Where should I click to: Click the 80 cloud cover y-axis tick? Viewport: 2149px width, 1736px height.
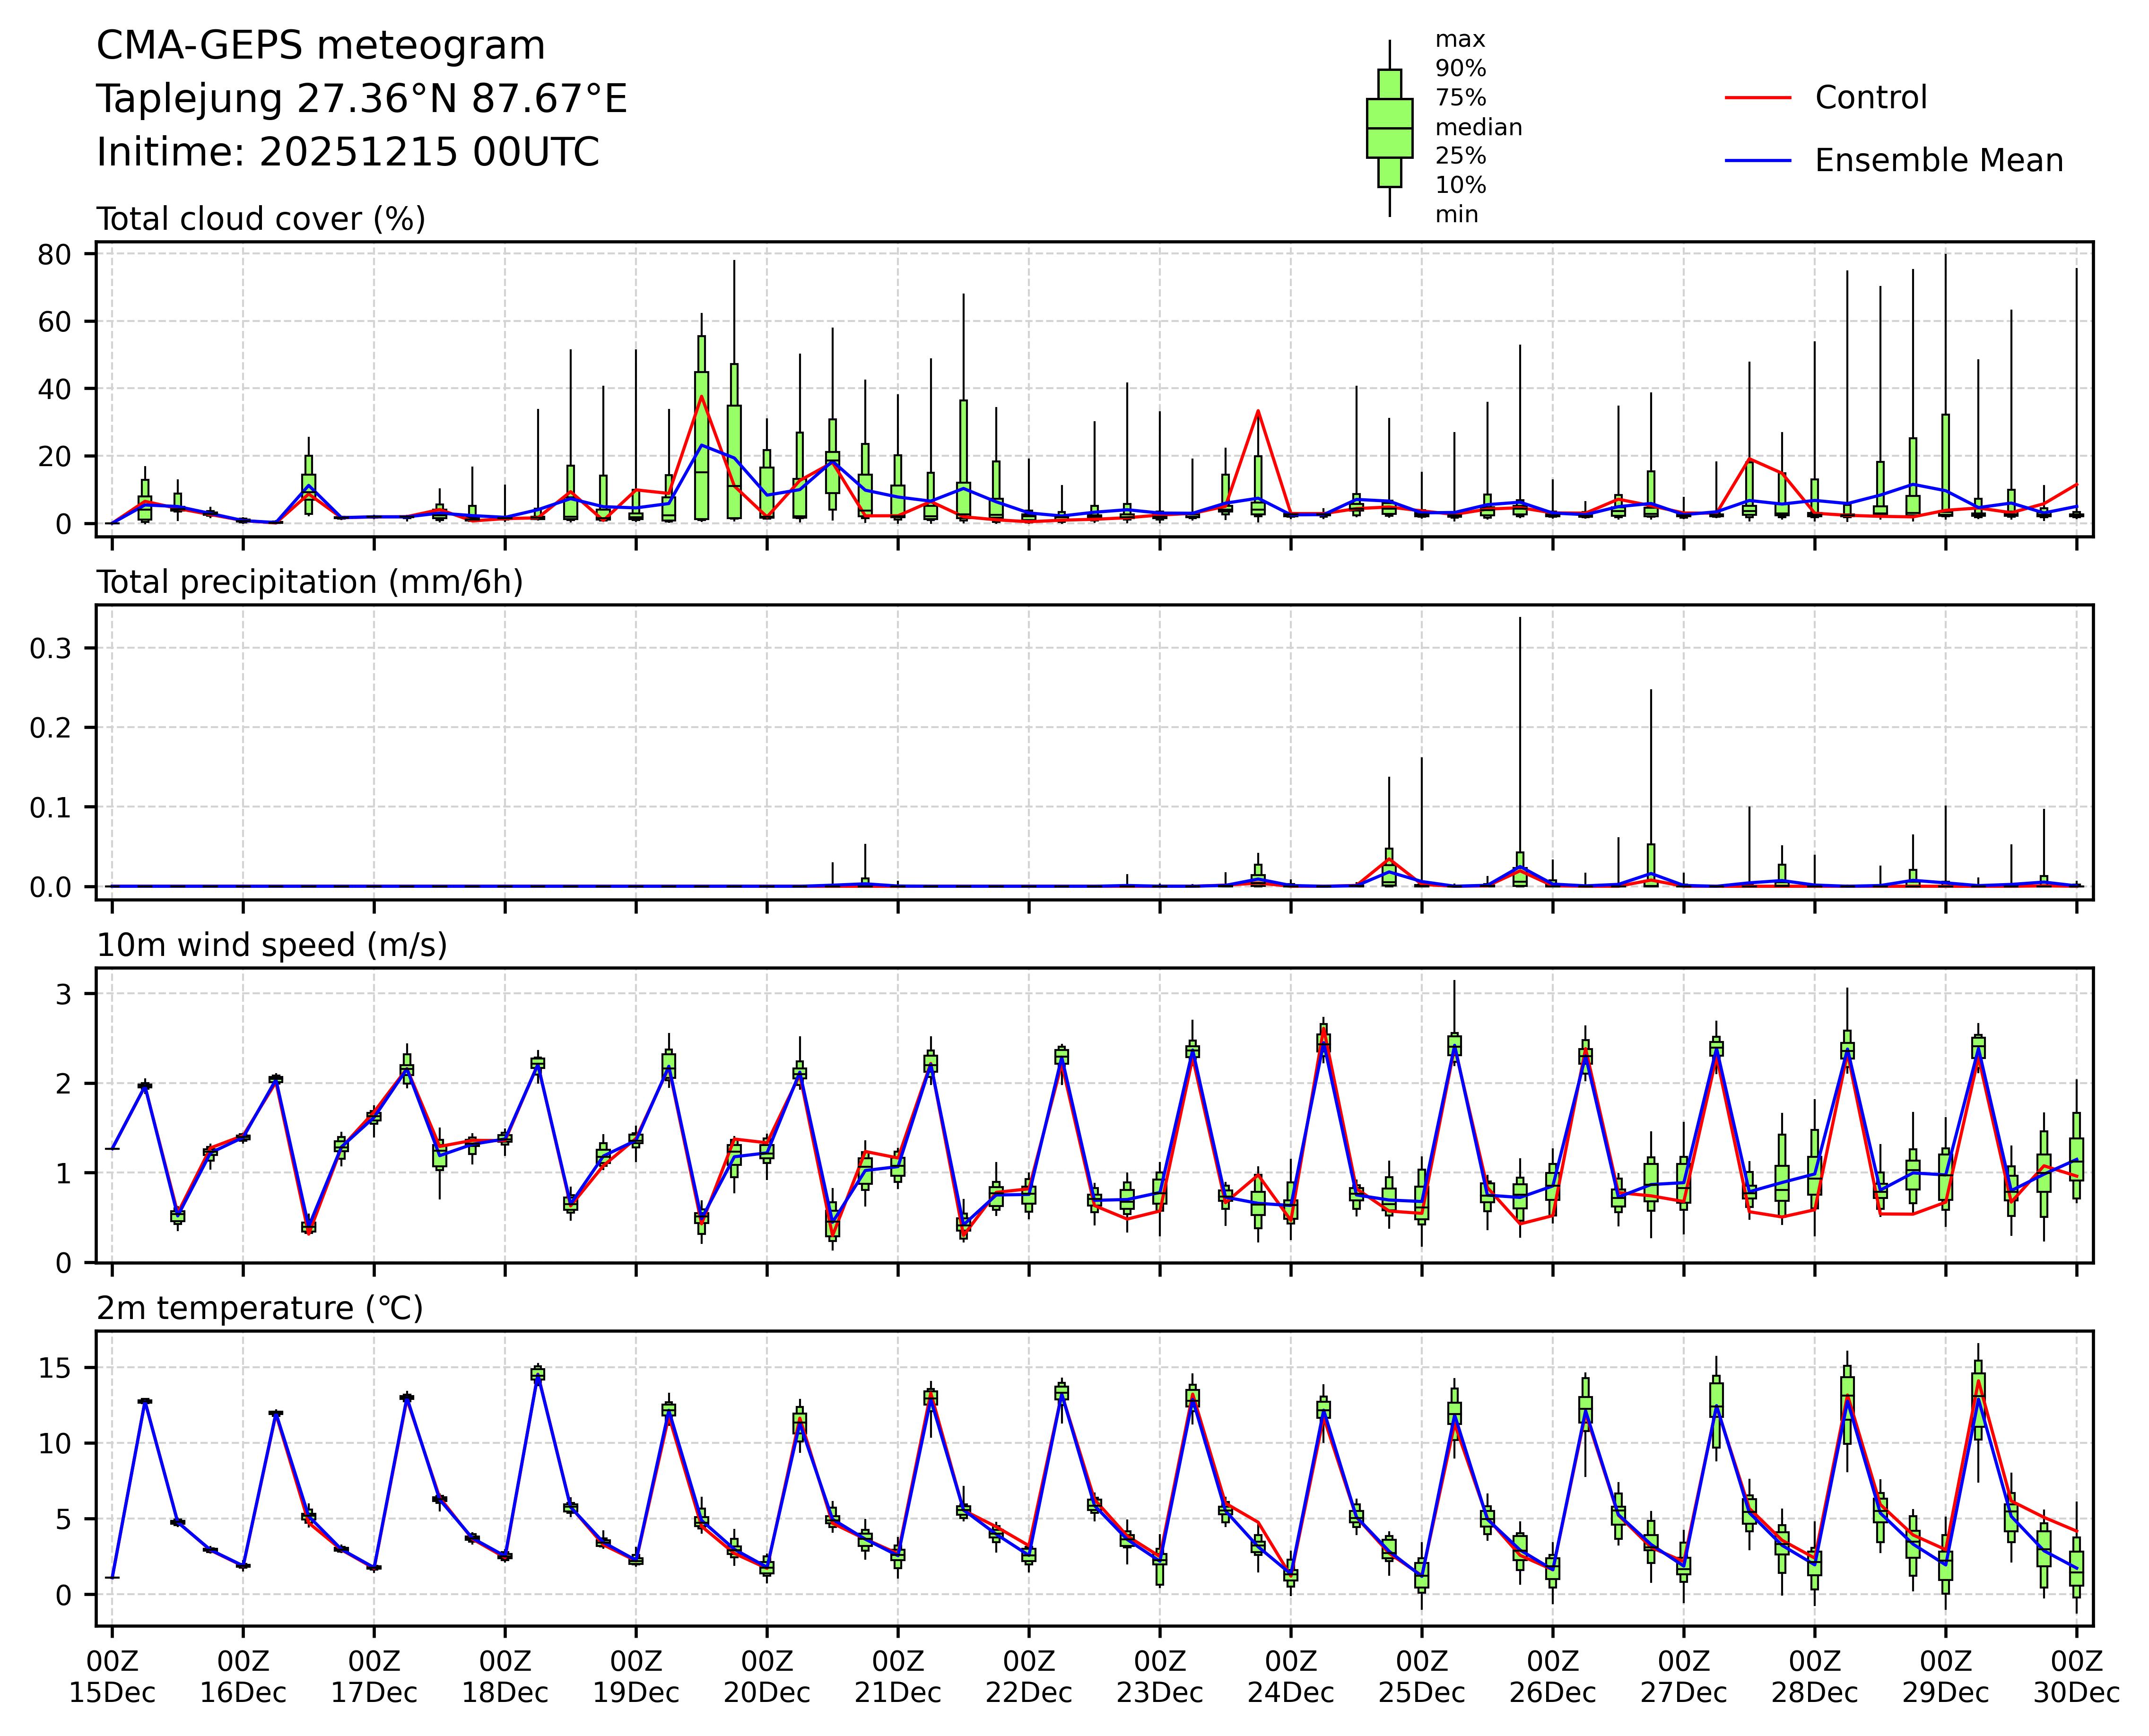[54, 255]
